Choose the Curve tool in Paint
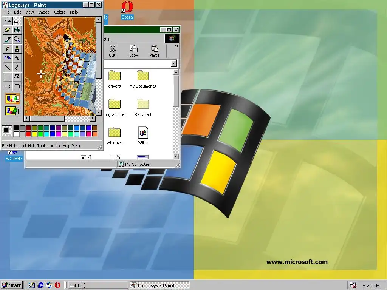Image resolution: width=387 pixels, height=290 pixels. [x=17, y=67]
